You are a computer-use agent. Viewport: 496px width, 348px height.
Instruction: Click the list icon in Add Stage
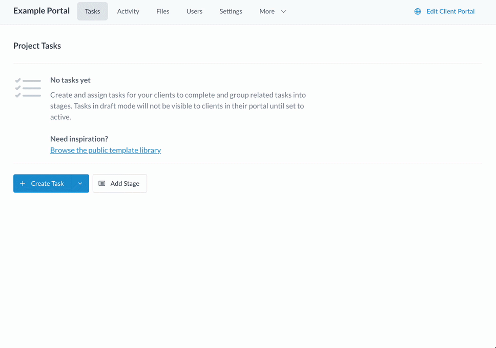click(102, 184)
